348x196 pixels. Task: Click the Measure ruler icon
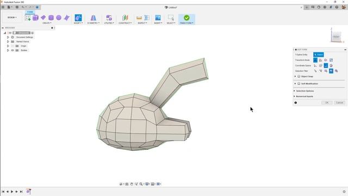(x=139, y=18)
